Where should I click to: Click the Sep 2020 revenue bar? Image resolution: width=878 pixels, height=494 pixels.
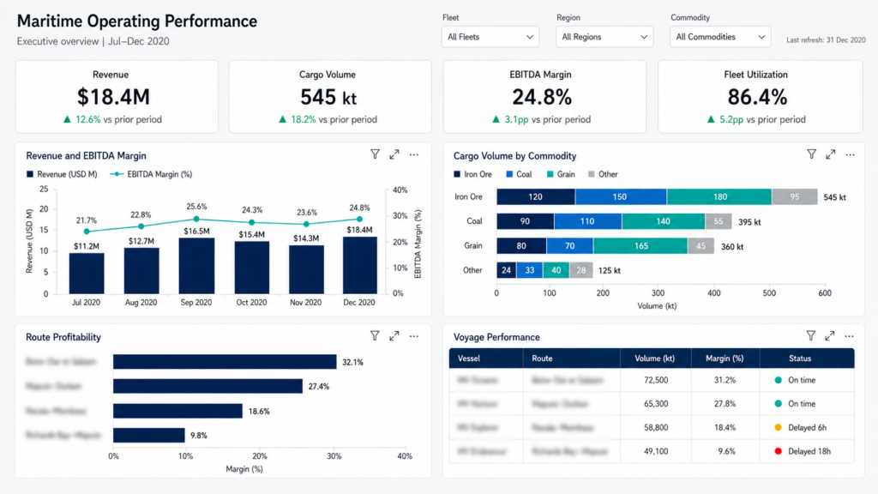click(196, 266)
